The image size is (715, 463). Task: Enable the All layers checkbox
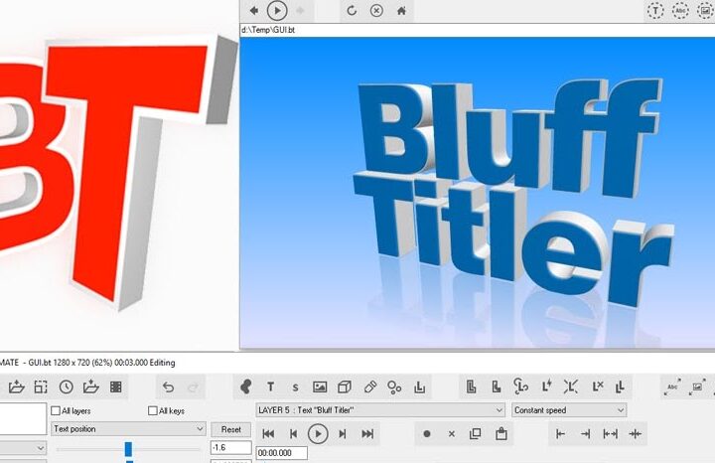coord(56,411)
